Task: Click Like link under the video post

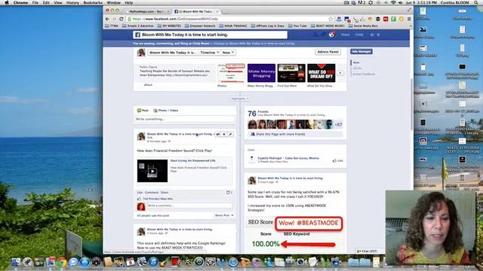Action: point(140,193)
